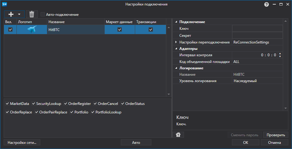
Task: Toggle the OrderCancel checkbox
Action: (x=95, y=104)
